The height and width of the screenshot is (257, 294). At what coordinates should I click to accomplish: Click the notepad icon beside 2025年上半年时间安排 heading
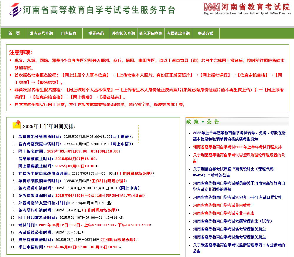click(x=17, y=125)
